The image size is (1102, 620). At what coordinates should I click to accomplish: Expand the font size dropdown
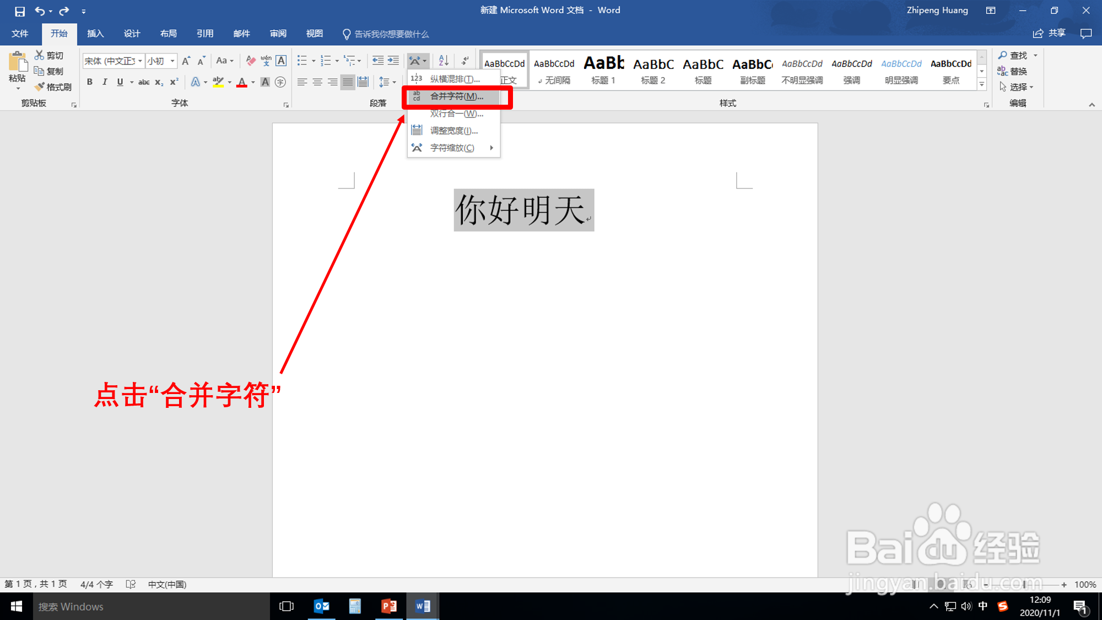click(x=172, y=61)
